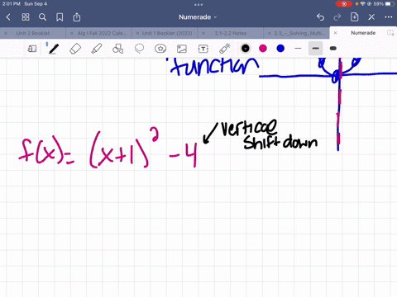397x297 pixels.
Task: Choose the blue pen color
Action: tap(280, 49)
